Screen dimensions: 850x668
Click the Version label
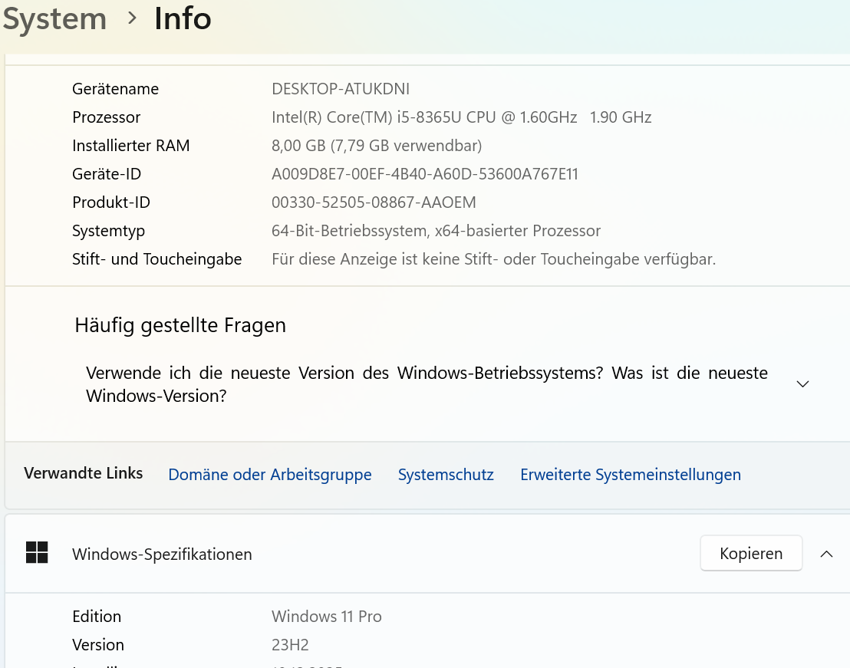(98, 645)
